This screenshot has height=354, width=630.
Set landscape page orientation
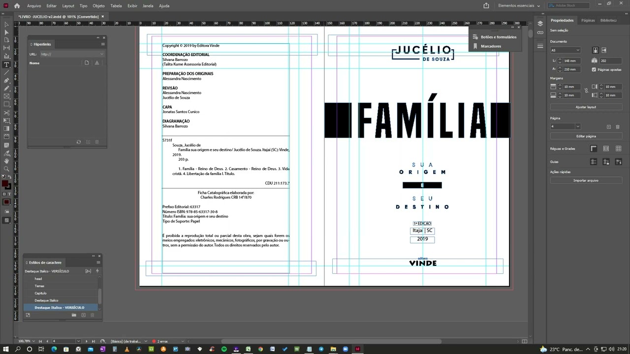pos(604,50)
